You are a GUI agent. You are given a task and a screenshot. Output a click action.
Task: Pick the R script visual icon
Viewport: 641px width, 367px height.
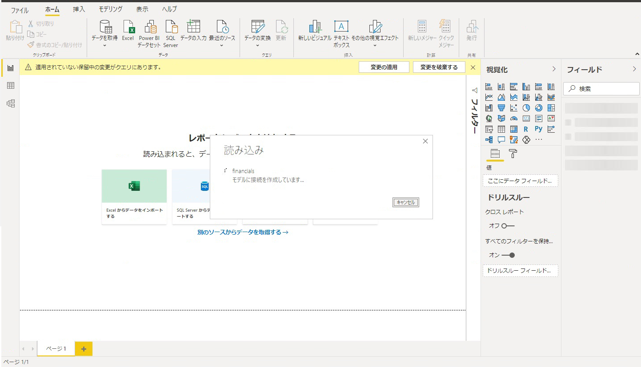pyautogui.click(x=526, y=129)
